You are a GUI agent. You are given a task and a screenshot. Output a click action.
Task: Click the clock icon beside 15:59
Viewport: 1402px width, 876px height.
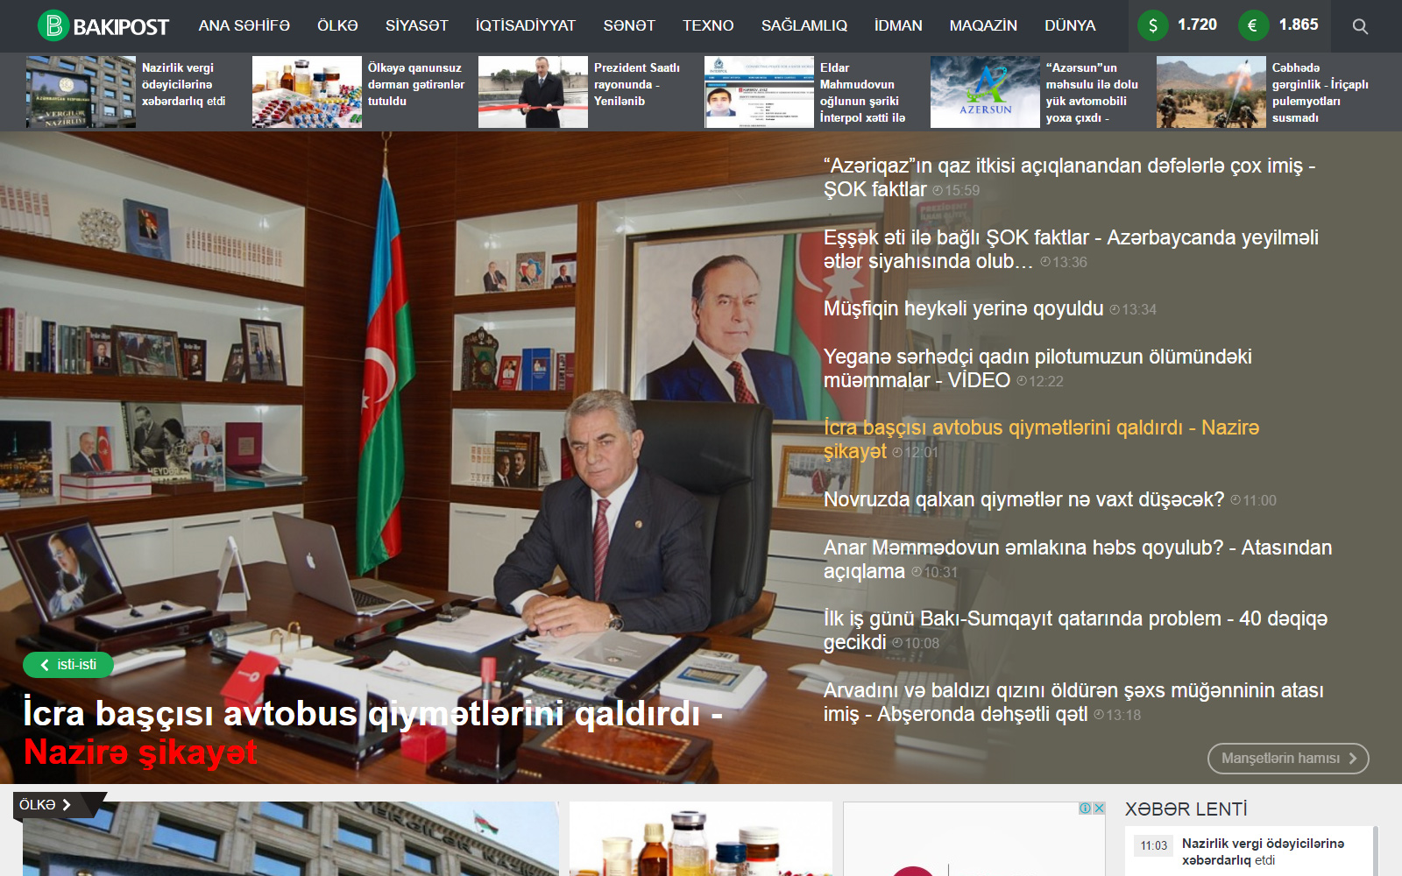click(x=938, y=190)
